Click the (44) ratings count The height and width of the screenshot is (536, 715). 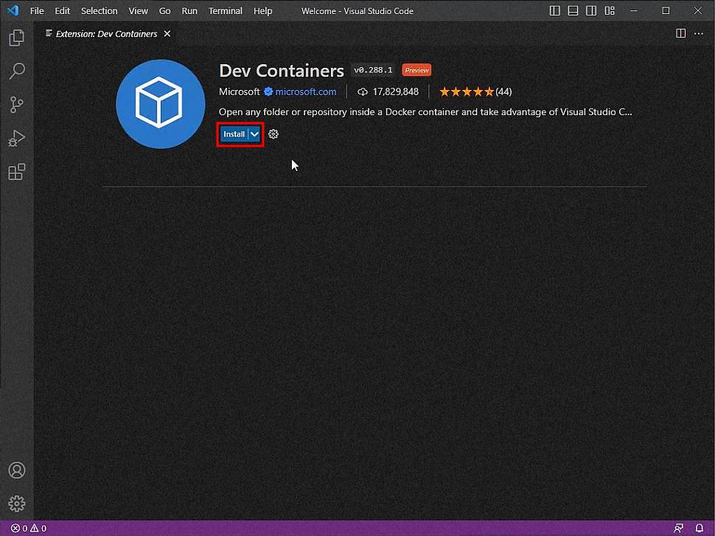coord(503,91)
